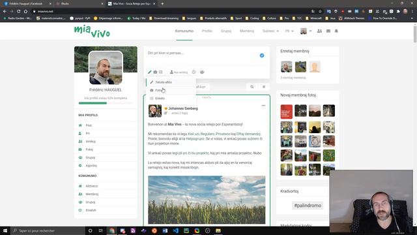This screenshot has height=235, width=417.
Task: Click the profile completion progress bar
Action: [x=106, y=103]
